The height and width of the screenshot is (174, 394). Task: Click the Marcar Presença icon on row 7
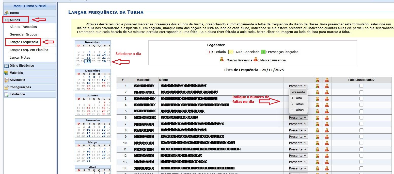click(318, 124)
